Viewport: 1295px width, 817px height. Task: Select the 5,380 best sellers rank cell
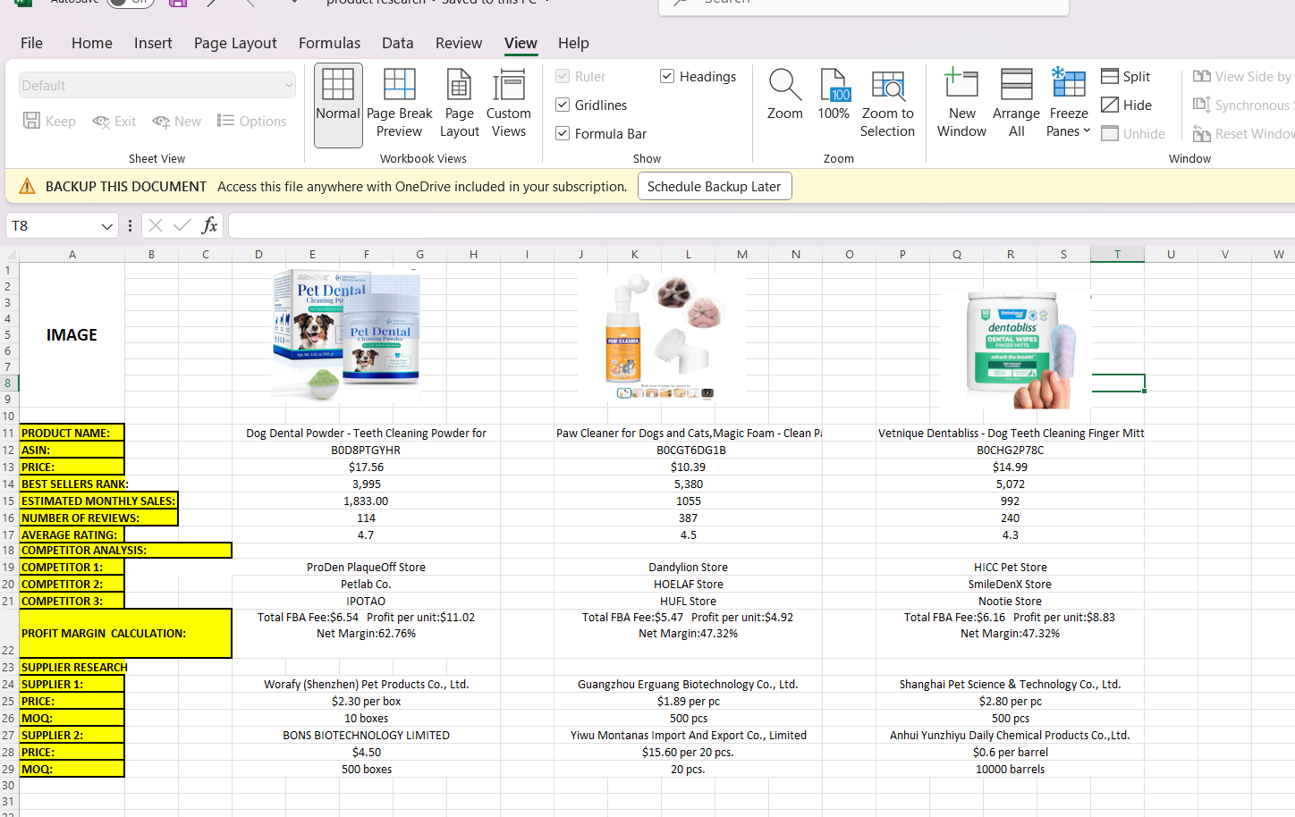[688, 484]
